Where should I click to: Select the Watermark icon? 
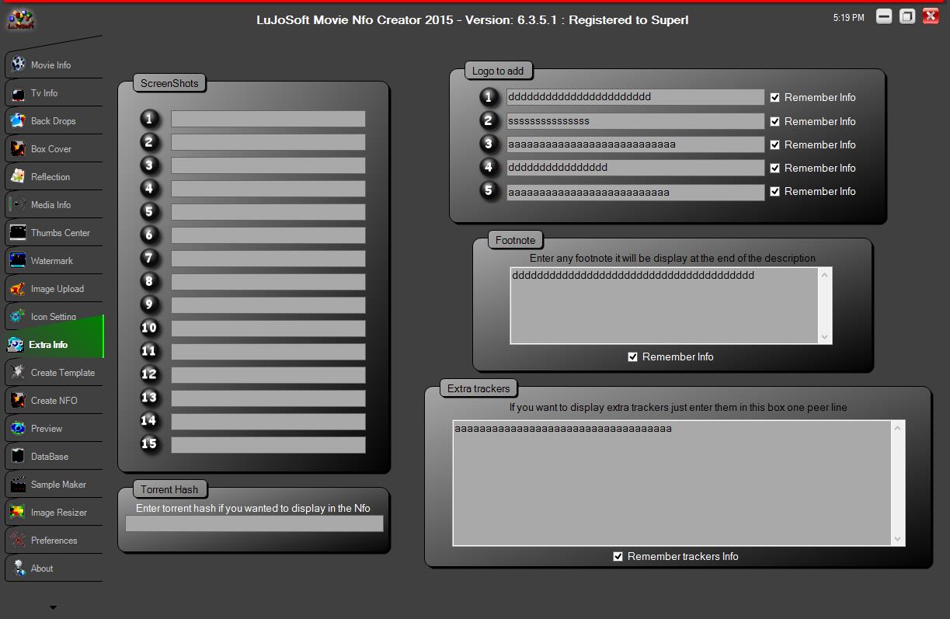[x=18, y=260]
